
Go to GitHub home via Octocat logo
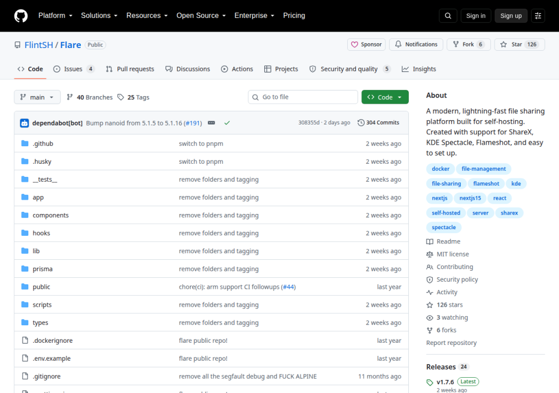tap(21, 16)
